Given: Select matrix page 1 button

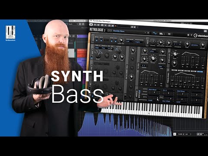Looking at the screenshot, I should coord(140,91).
